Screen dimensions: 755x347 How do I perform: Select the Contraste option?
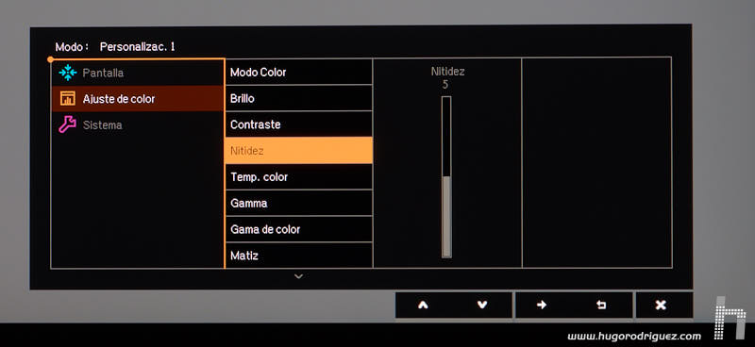(x=298, y=124)
